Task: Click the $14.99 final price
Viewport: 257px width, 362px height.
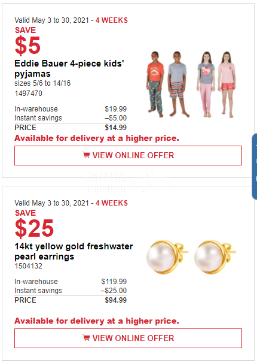Action: pyautogui.click(x=115, y=128)
